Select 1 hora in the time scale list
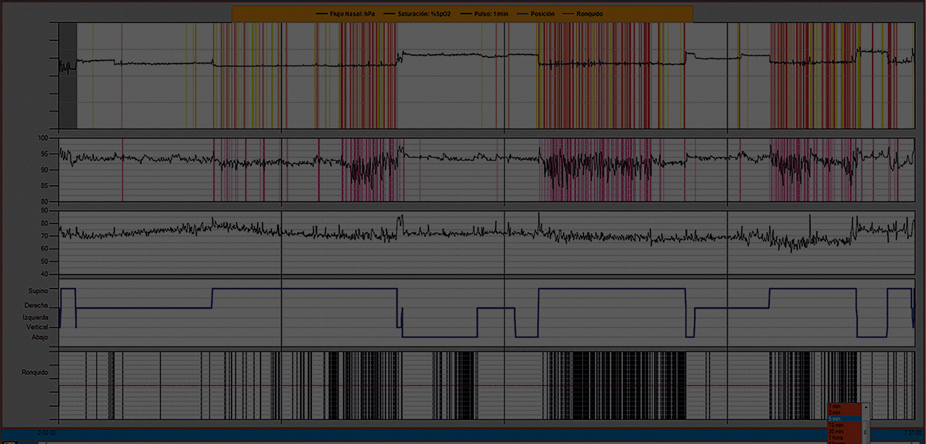The image size is (926, 444). 836,438
